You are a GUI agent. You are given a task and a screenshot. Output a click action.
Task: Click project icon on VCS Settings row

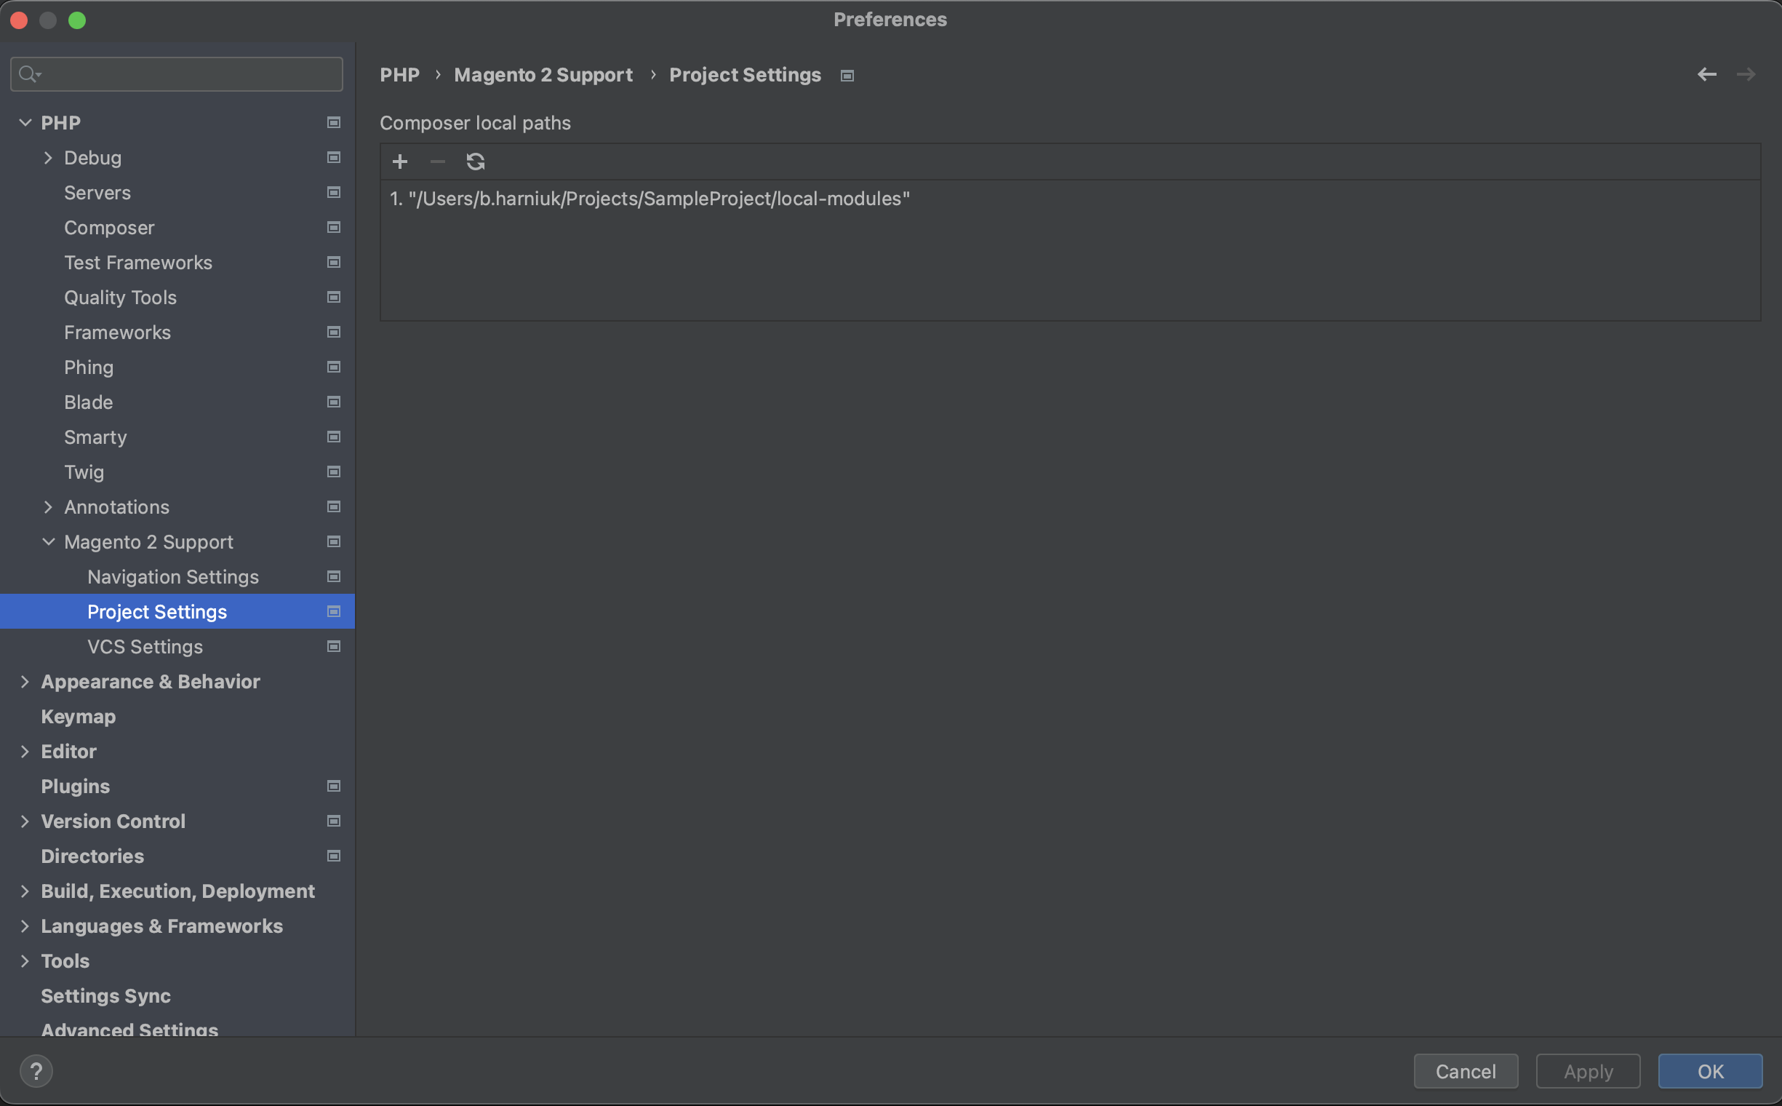tap(333, 647)
